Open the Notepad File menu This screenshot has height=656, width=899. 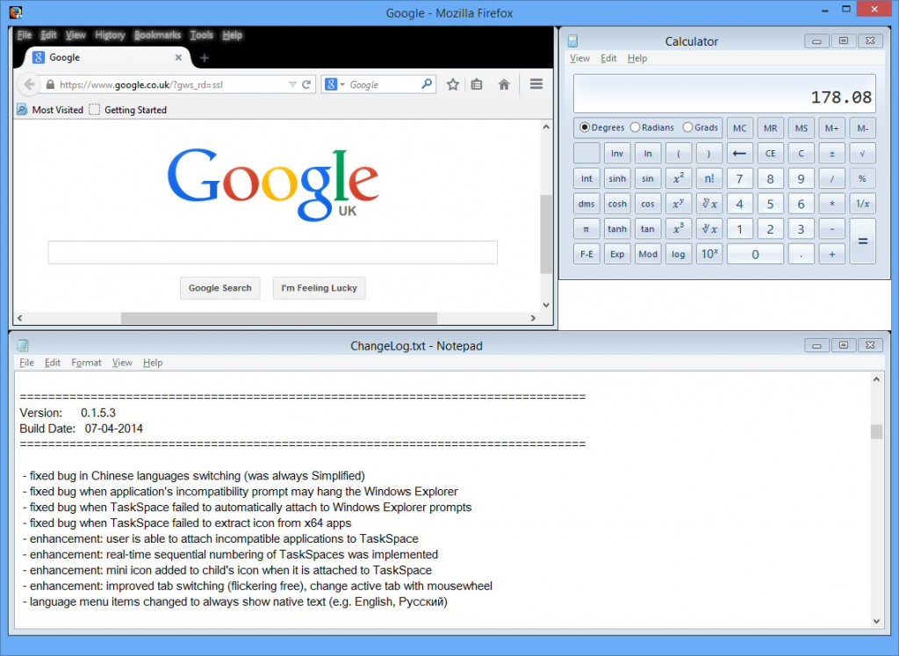click(x=26, y=363)
